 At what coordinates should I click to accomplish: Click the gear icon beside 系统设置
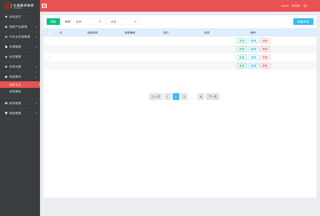pyautogui.click(x=6, y=67)
